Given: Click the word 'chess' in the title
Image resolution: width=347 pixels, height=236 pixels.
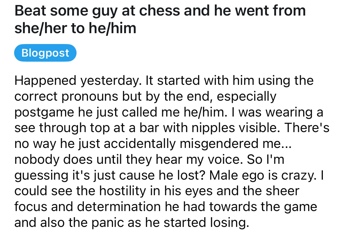Looking at the screenshot, I should [x=159, y=11].
